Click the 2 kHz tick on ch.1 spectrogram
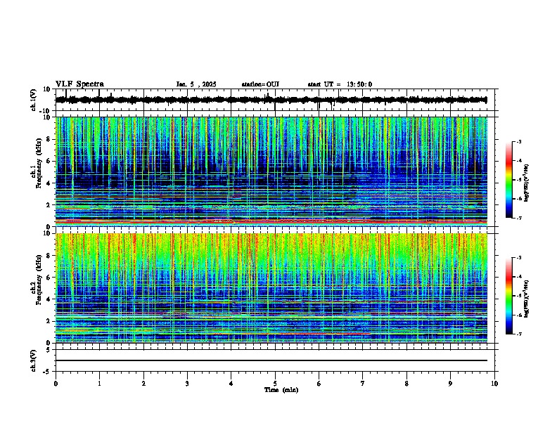557x430 pixels. (49, 205)
